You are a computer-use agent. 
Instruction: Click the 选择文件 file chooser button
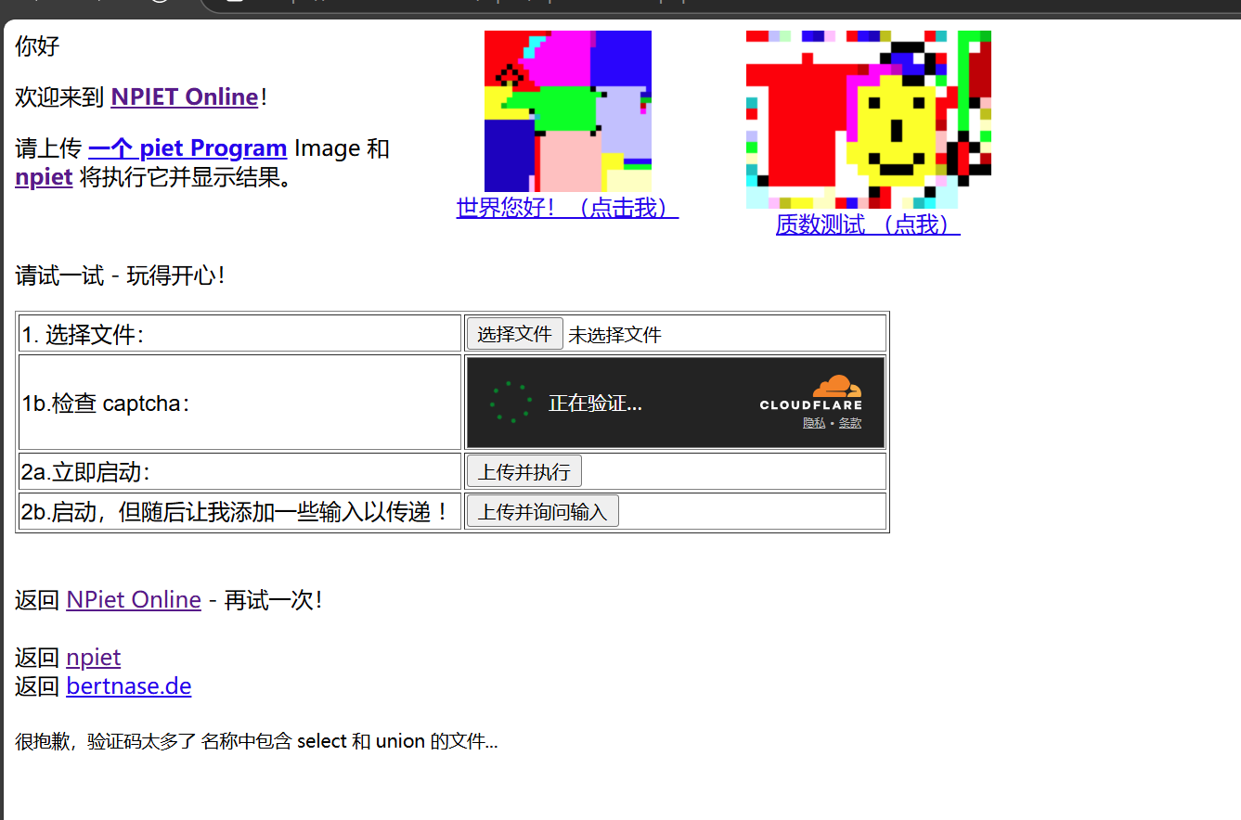tap(514, 334)
